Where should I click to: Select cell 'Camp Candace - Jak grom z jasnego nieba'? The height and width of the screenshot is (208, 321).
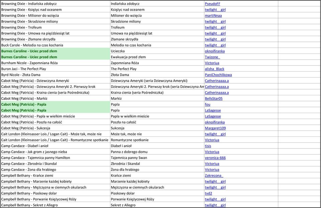pyautogui.click(x=55, y=152)
